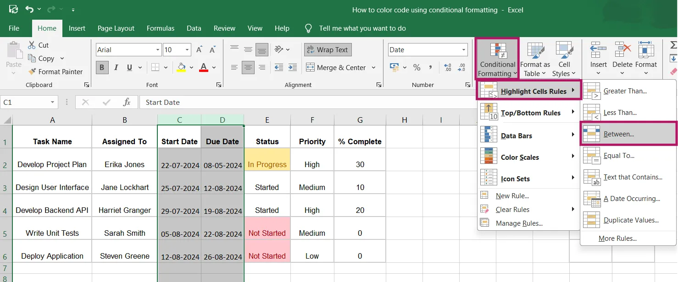Viewport: 678px width, 282px height.
Task: Click Merge & Center
Action: (x=336, y=67)
